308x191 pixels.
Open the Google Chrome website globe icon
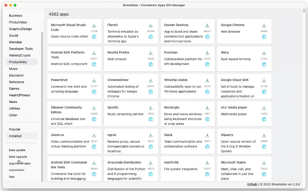(264, 37)
